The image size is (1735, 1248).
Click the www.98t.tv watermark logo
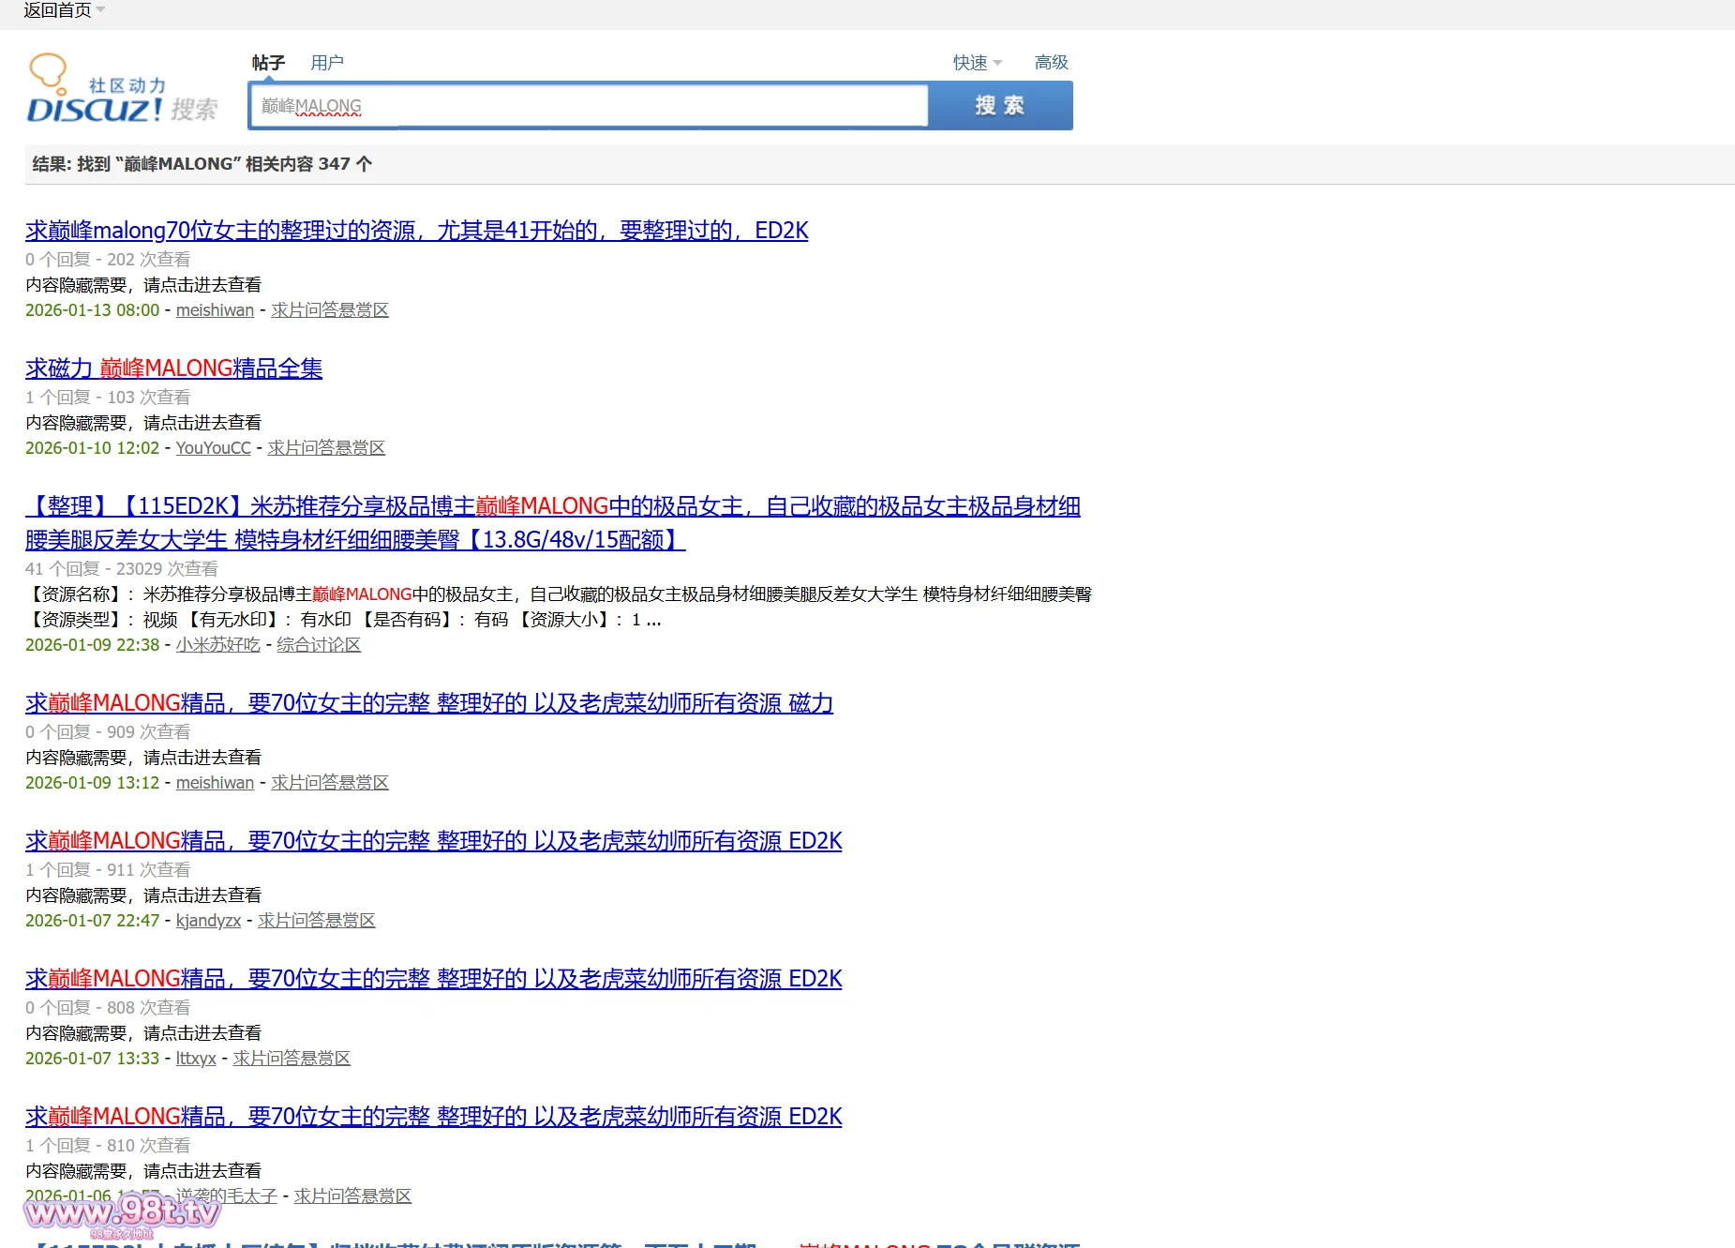coord(122,1213)
